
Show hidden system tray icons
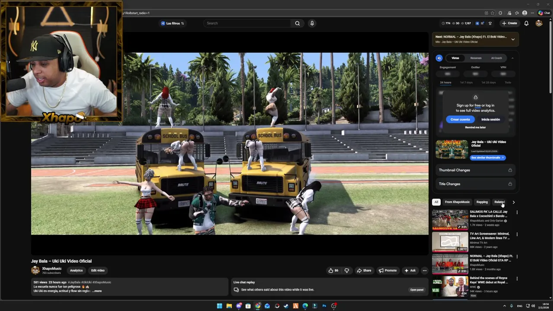coord(504,306)
